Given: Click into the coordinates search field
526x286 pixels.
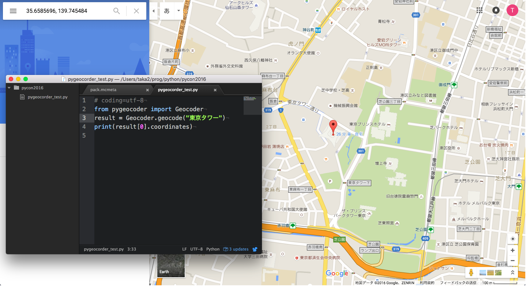Looking at the screenshot, I should click(66, 11).
